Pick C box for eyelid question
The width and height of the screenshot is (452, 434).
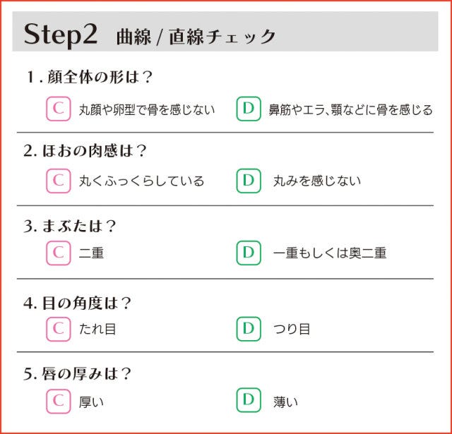pos(58,252)
